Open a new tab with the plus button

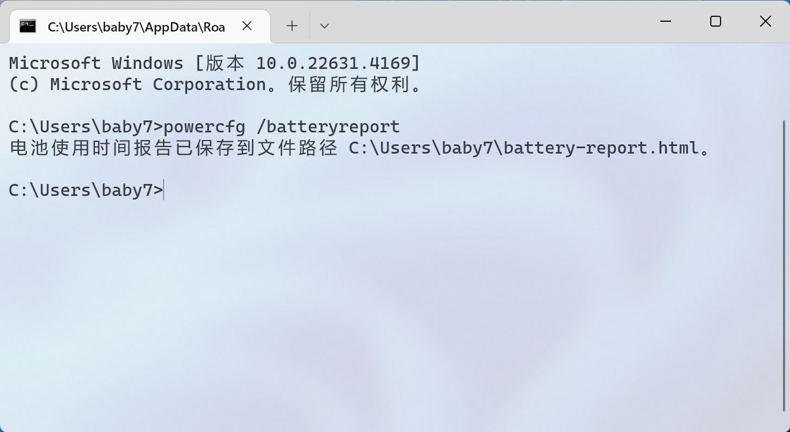[292, 26]
